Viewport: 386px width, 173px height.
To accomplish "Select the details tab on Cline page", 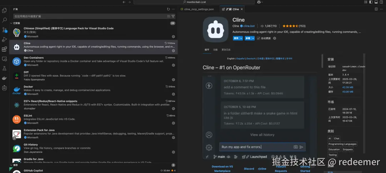I will click(207, 49).
